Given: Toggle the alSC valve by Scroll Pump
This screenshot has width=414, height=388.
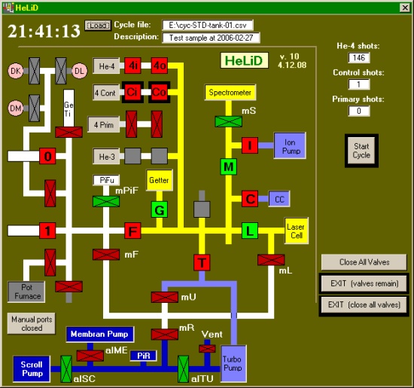Looking at the screenshot, I should point(66,369).
